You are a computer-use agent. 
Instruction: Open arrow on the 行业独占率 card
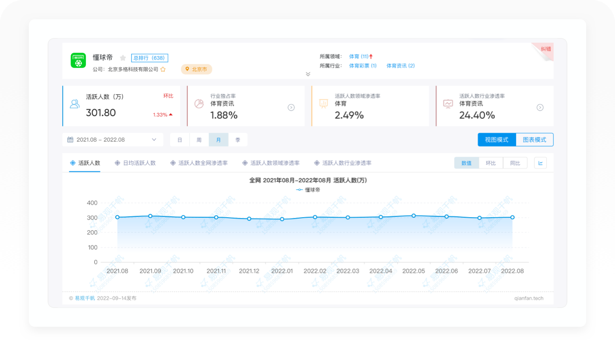(x=291, y=108)
